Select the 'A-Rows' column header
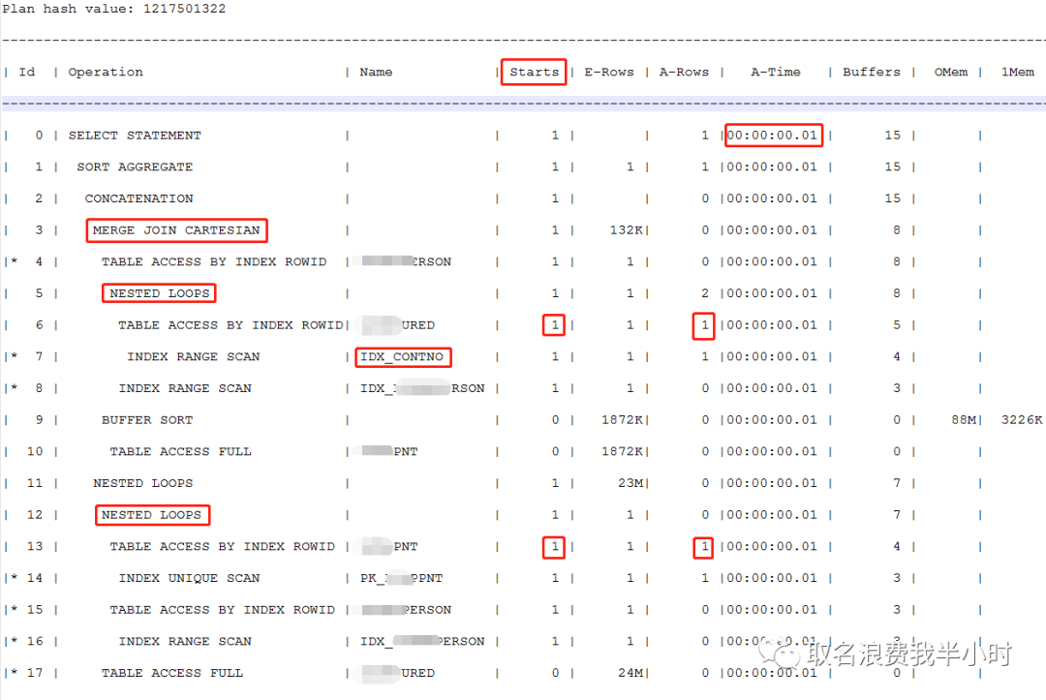The image size is (1046, 700). [684, 72]
